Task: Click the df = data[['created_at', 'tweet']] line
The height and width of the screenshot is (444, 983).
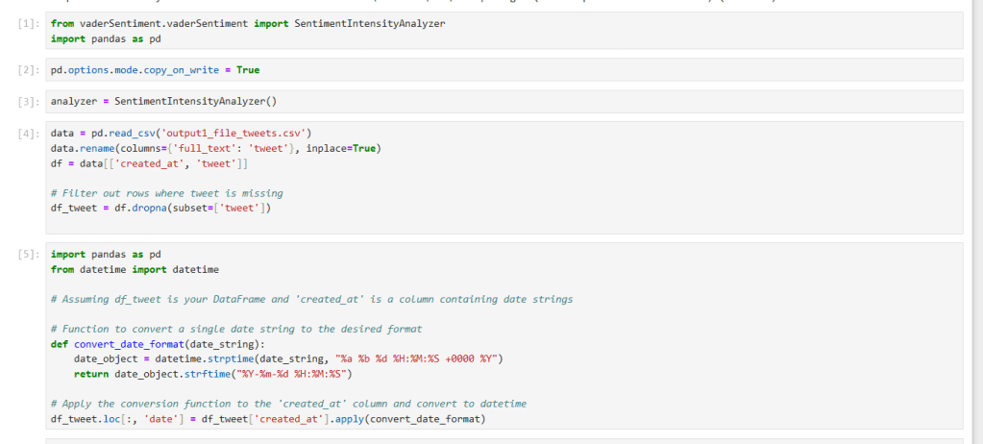Action: click(142, 163)
